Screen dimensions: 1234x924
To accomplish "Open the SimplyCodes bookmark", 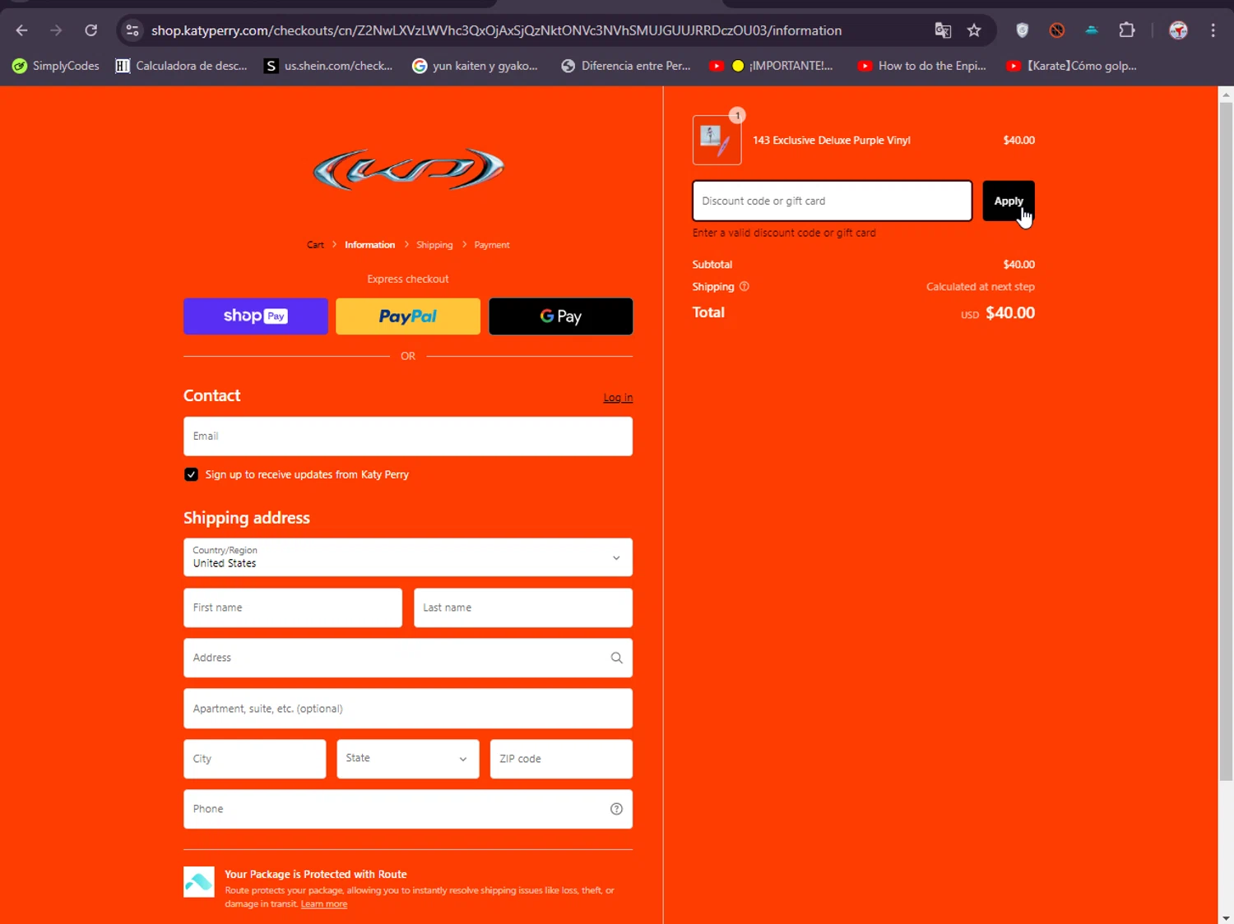I will point(56,66).
